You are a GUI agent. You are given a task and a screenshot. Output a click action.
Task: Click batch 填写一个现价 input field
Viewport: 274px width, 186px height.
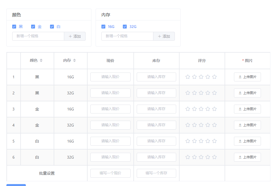click(x=110, y=173)
